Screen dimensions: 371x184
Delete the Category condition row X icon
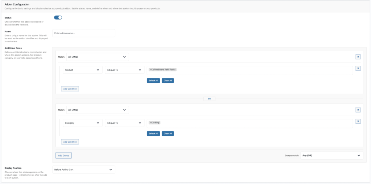pyautogui.click(x=358, y=121)
